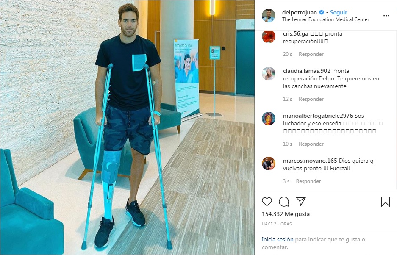Open comments with the speech bubble icon
397x255 pixels.
(284, 202)
